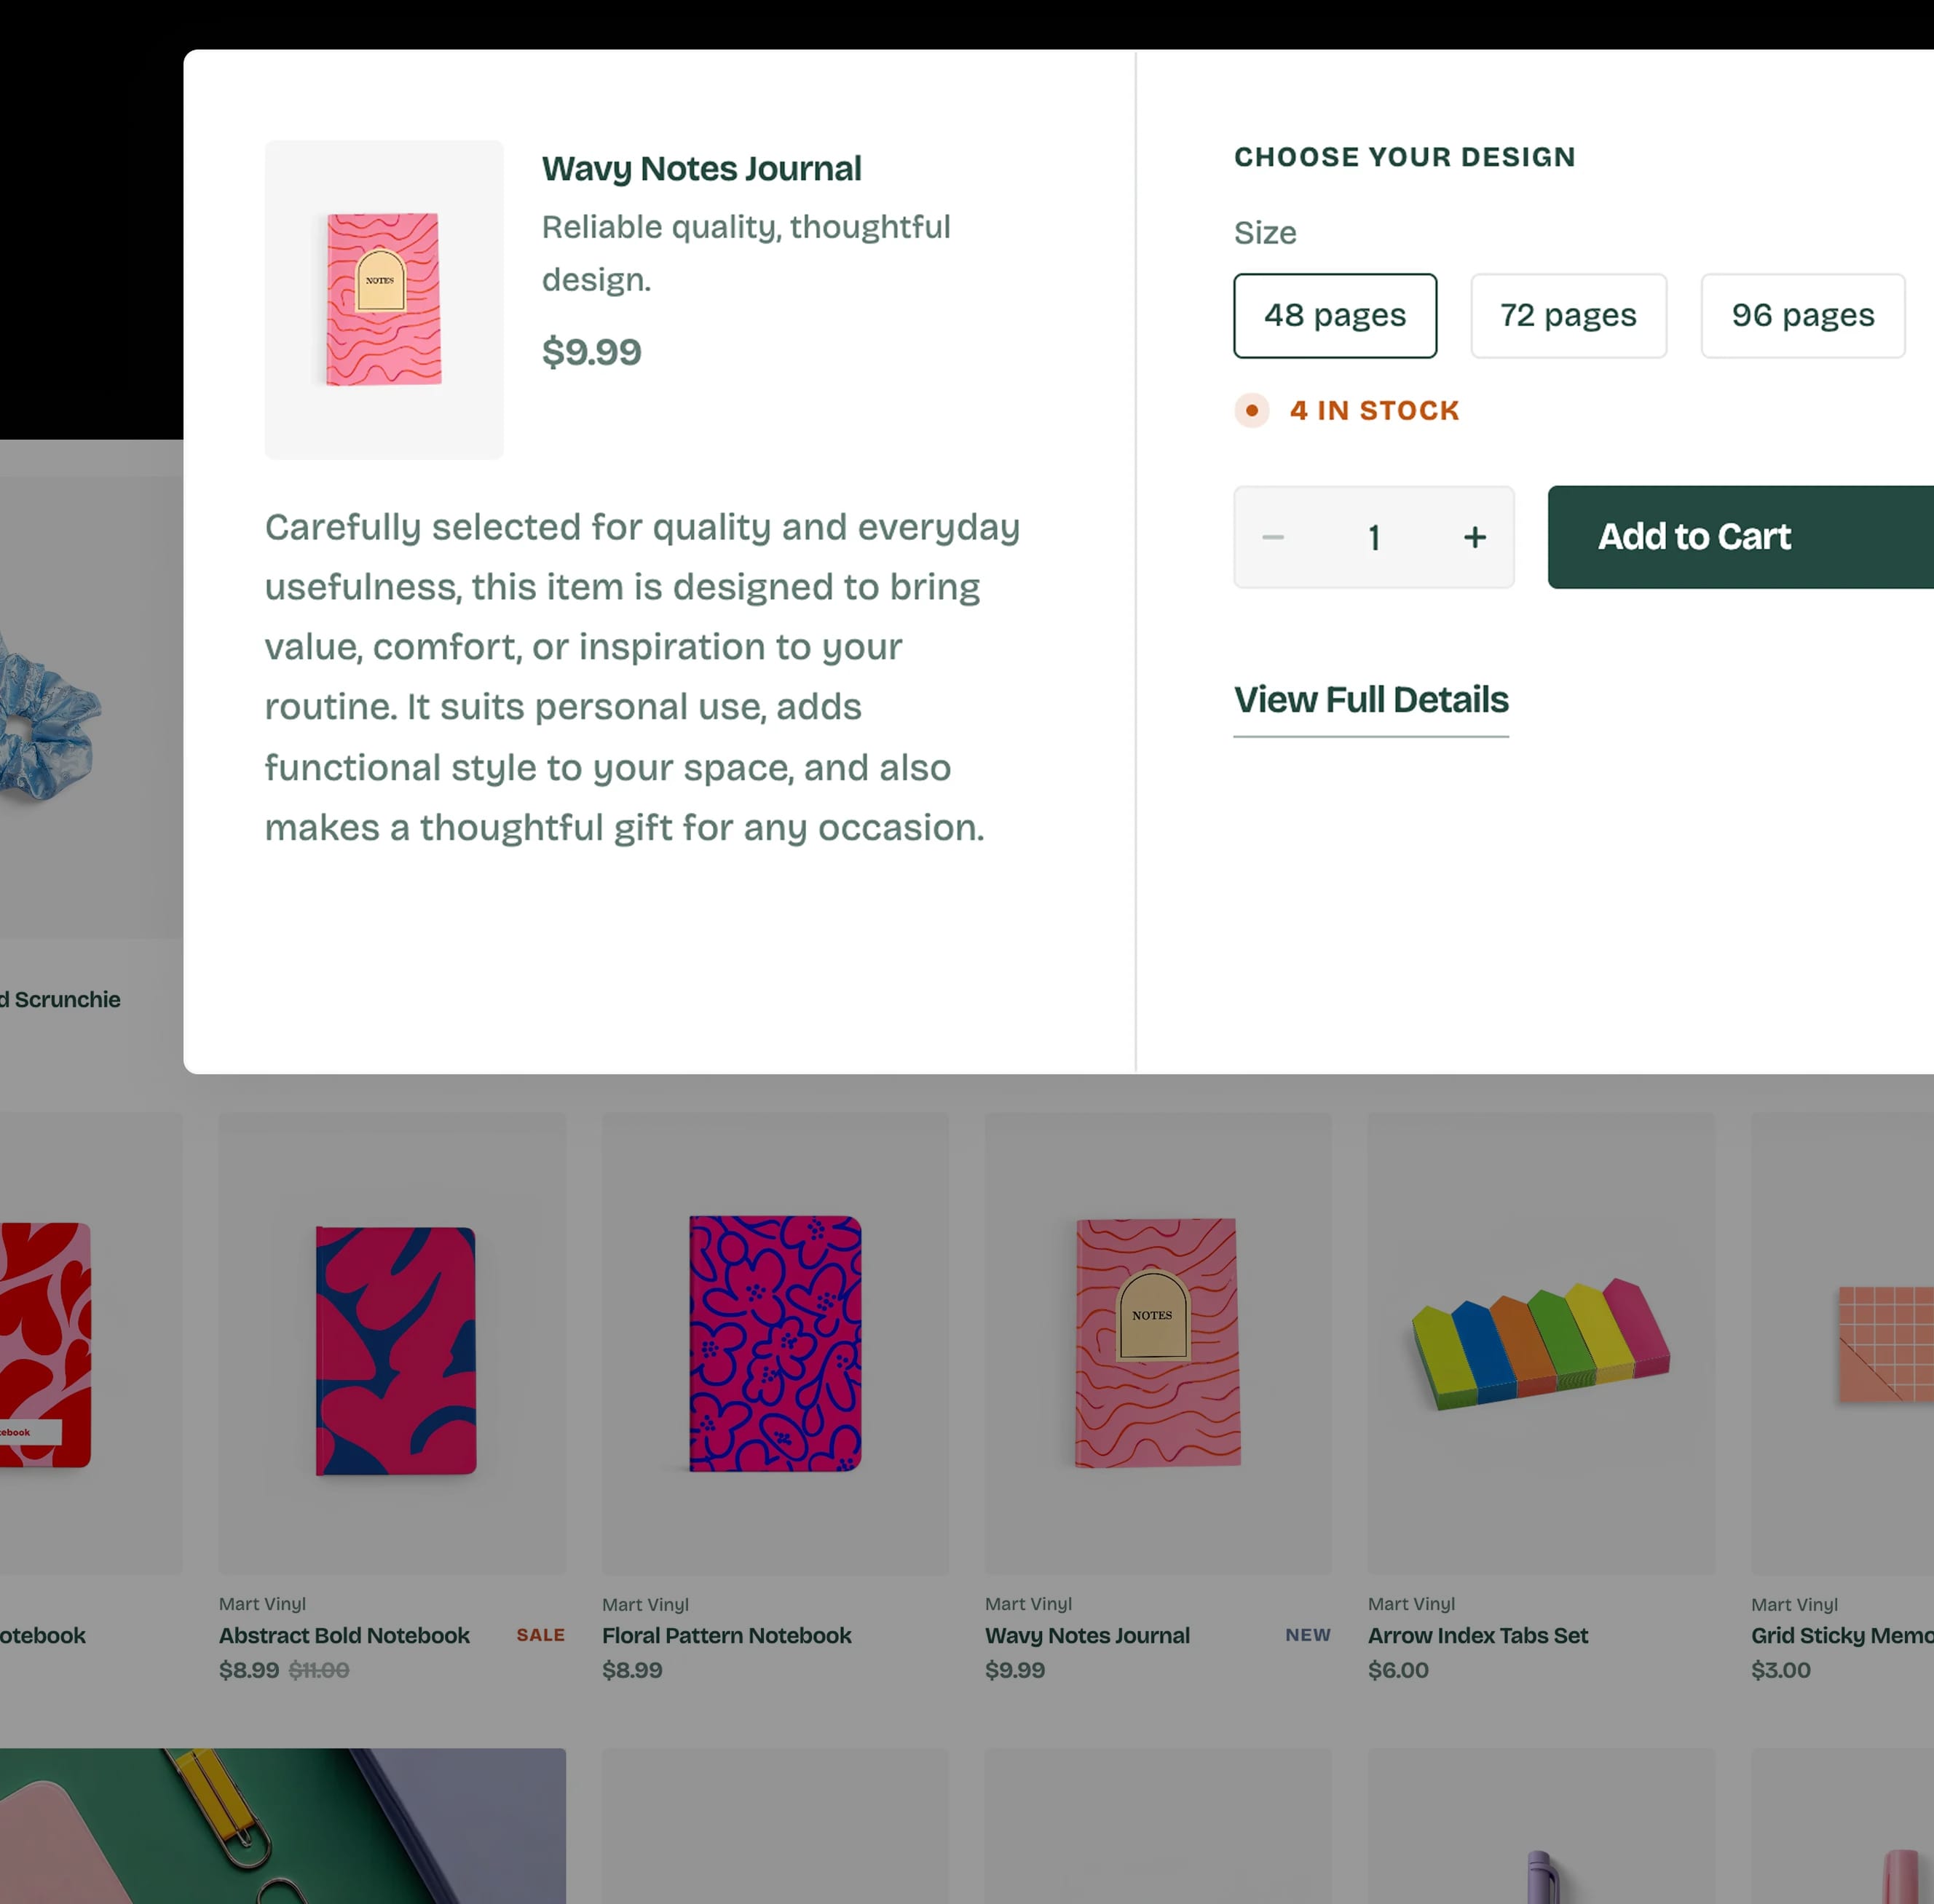This screenshot has height=1904, width=1934.
Task: Click the Arrow Index Tabs Set title
Action: (1477, 1635)
